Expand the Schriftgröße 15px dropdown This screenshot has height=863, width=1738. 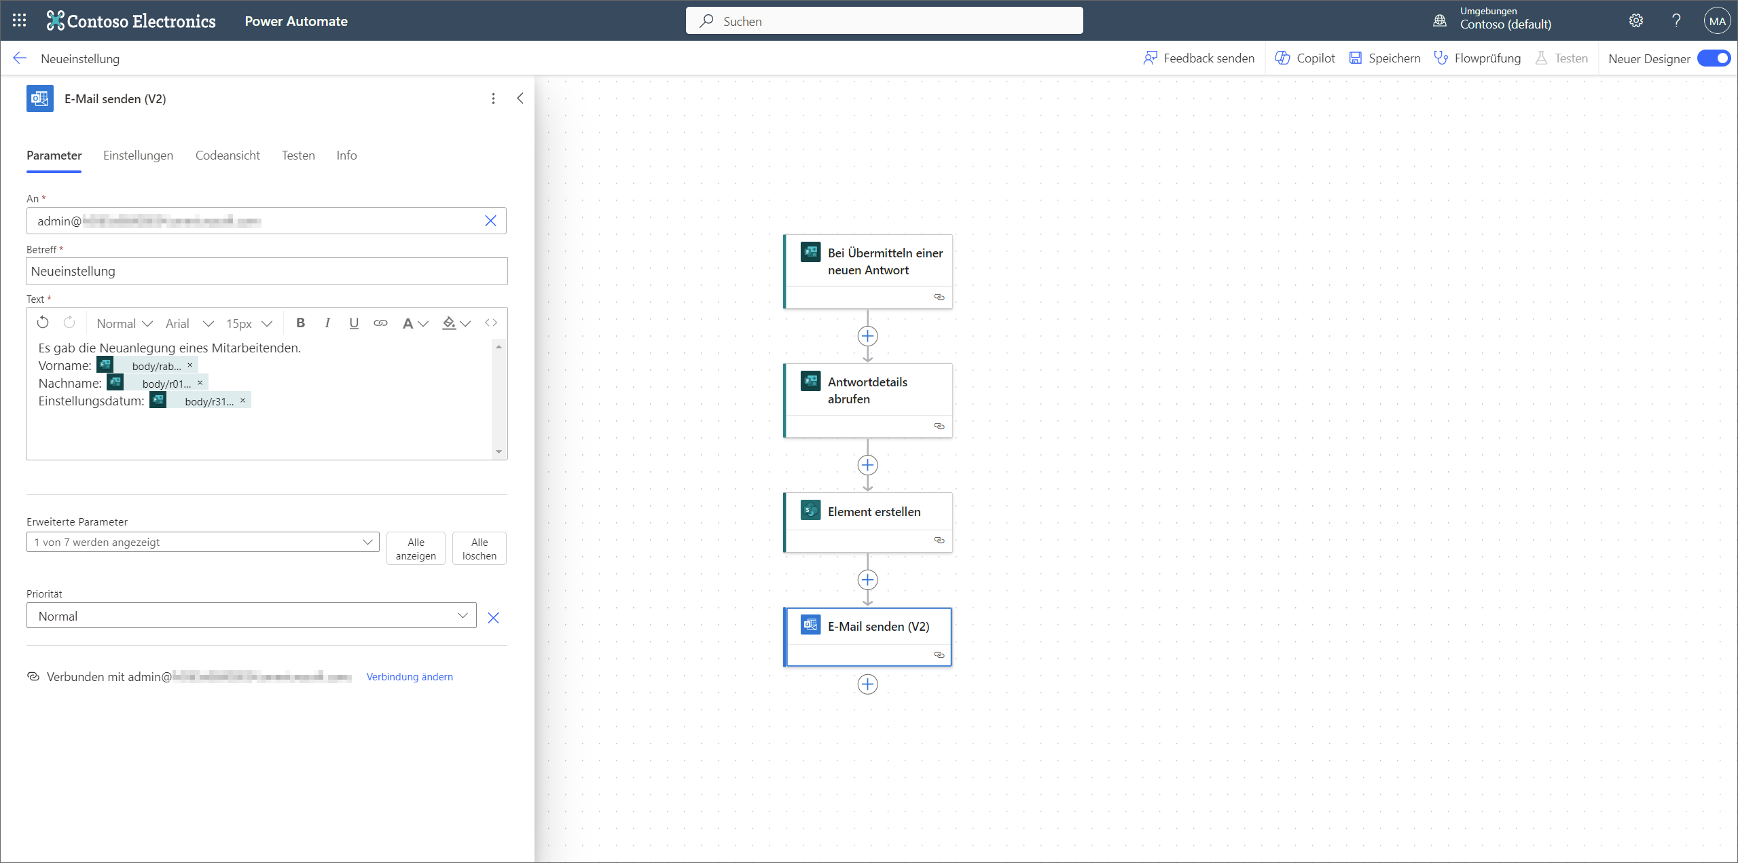click(x=249, y=323)
